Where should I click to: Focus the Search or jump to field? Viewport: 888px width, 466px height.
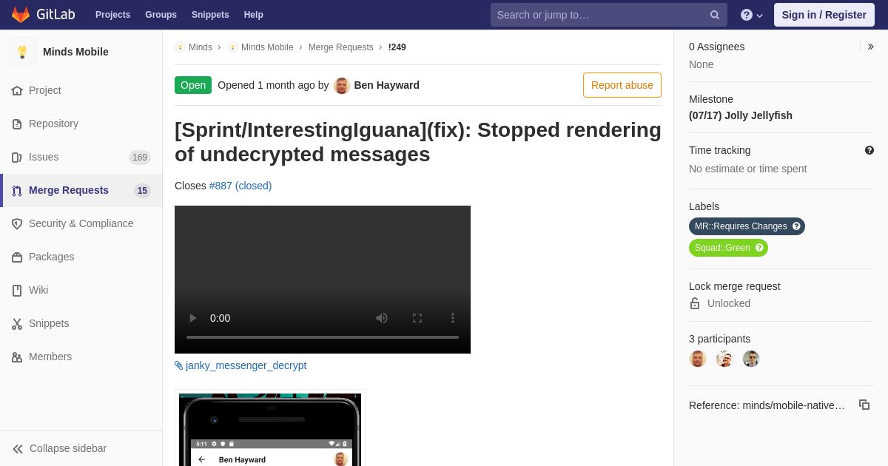608,15
